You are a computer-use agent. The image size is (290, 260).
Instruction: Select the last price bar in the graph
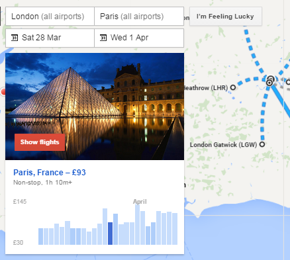click(x=175, y=229)
